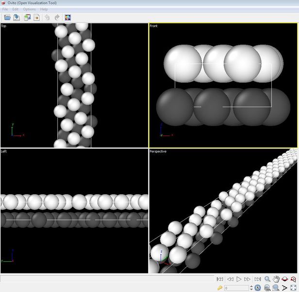This screenshot has width=299, height=292.
Task: Open the Left viewport caption menu
Action: (x=4, y=151)
